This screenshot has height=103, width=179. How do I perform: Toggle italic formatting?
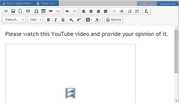[x=56, y=20]
